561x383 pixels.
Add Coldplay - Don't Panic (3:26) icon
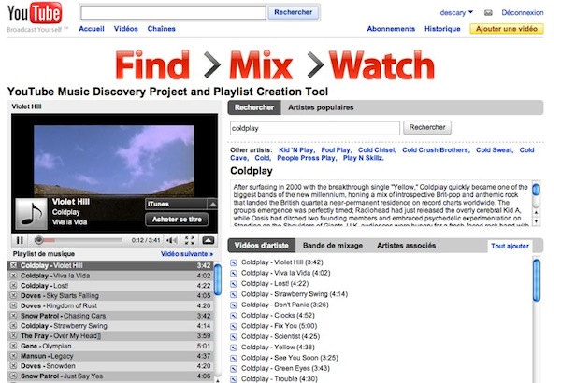234,305
